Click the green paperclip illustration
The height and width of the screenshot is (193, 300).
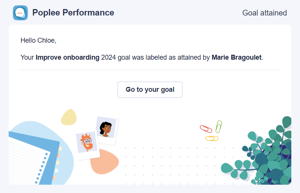pos(219,127)
